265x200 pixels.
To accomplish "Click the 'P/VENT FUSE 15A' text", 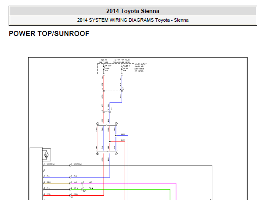I will (x=126, y=68).
